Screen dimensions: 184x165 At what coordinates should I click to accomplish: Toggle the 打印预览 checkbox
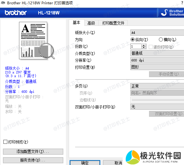5,142
